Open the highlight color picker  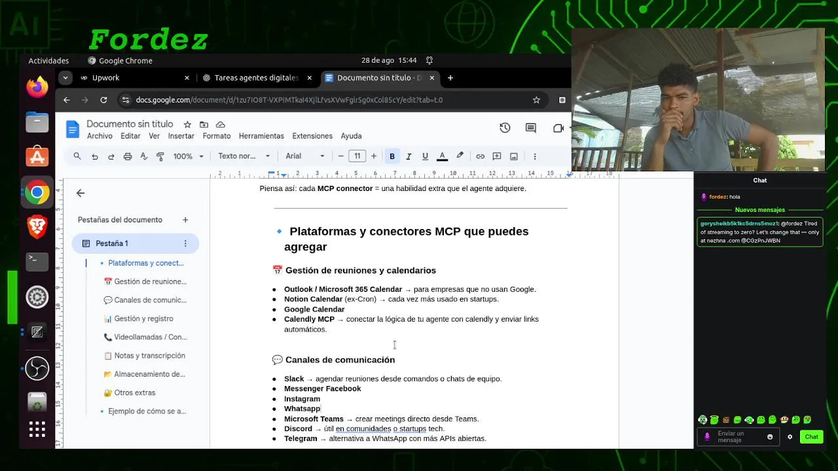coord(460,156)
